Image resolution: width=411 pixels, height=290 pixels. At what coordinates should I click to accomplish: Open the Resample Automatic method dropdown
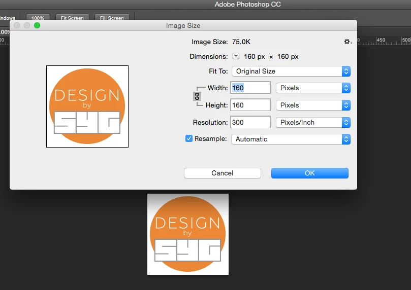tap(291, 139)
